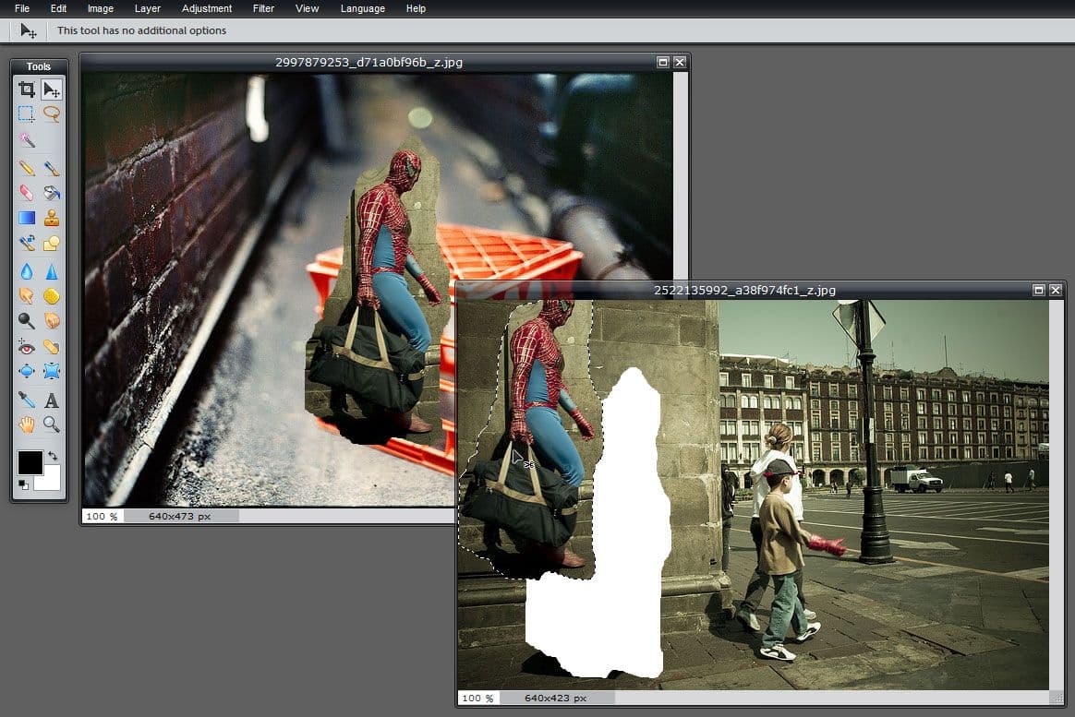
Task: Select the Drawing shapes tool
Action: [52, 243]
